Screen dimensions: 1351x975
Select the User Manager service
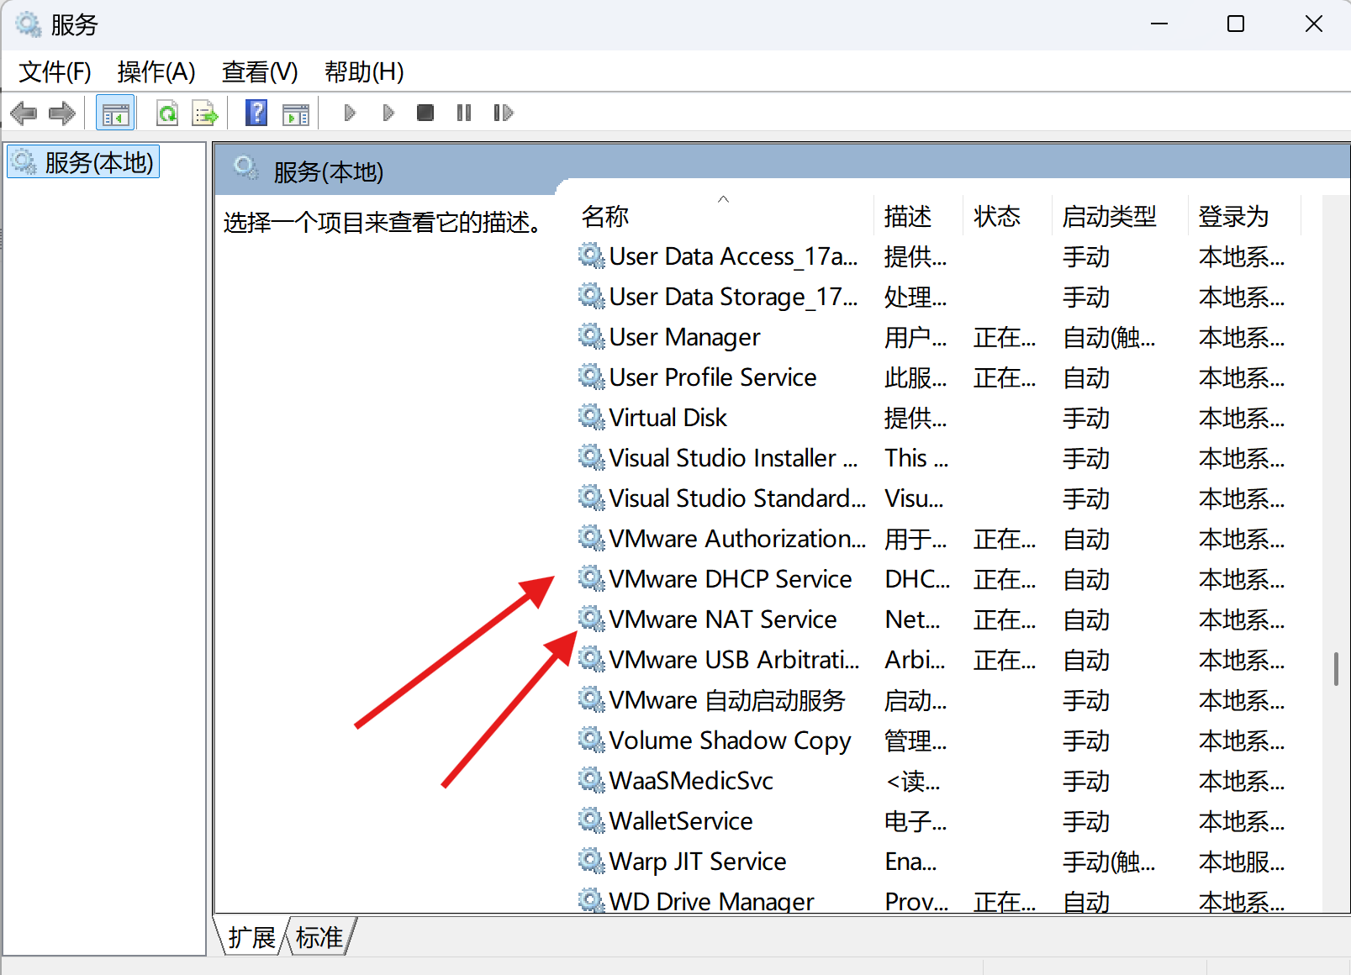pos(938,337)
